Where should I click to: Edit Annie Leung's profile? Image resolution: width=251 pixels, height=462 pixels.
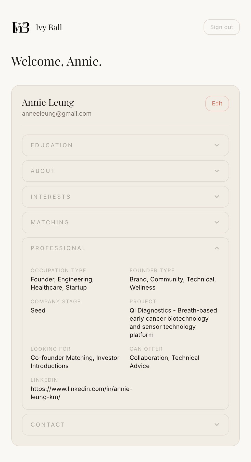pyautogui.click(x=217, y=103)
